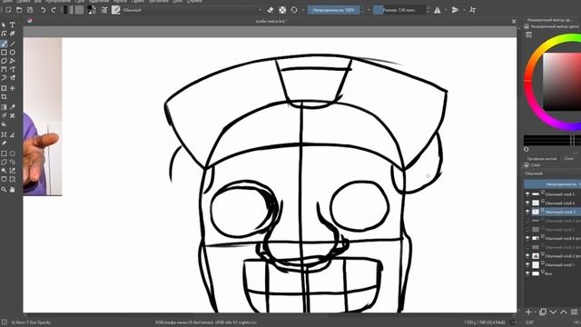Viewport: 581px width, 327px height.
Task: Create a new document from the toolbar
Action: pyautogui.click(x=8, y=10)
